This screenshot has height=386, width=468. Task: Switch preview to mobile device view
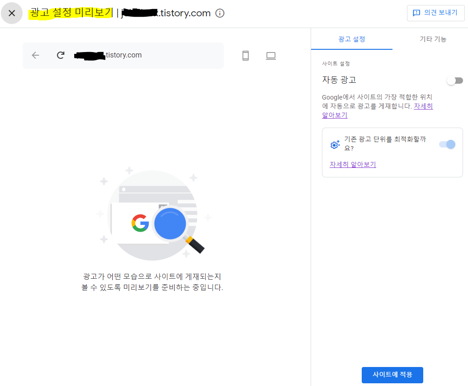pos(246,56)
